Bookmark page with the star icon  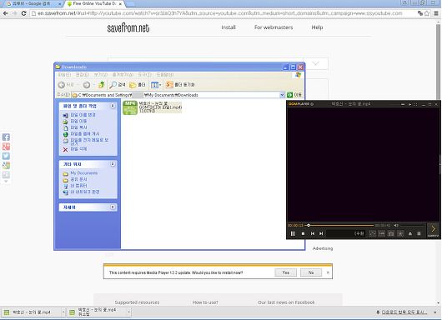pyautogui.click(x=427, y=13)
